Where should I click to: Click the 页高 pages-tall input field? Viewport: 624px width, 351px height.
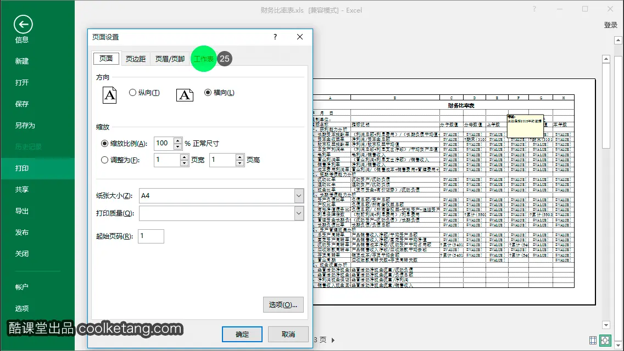click(x=222, y=160)
